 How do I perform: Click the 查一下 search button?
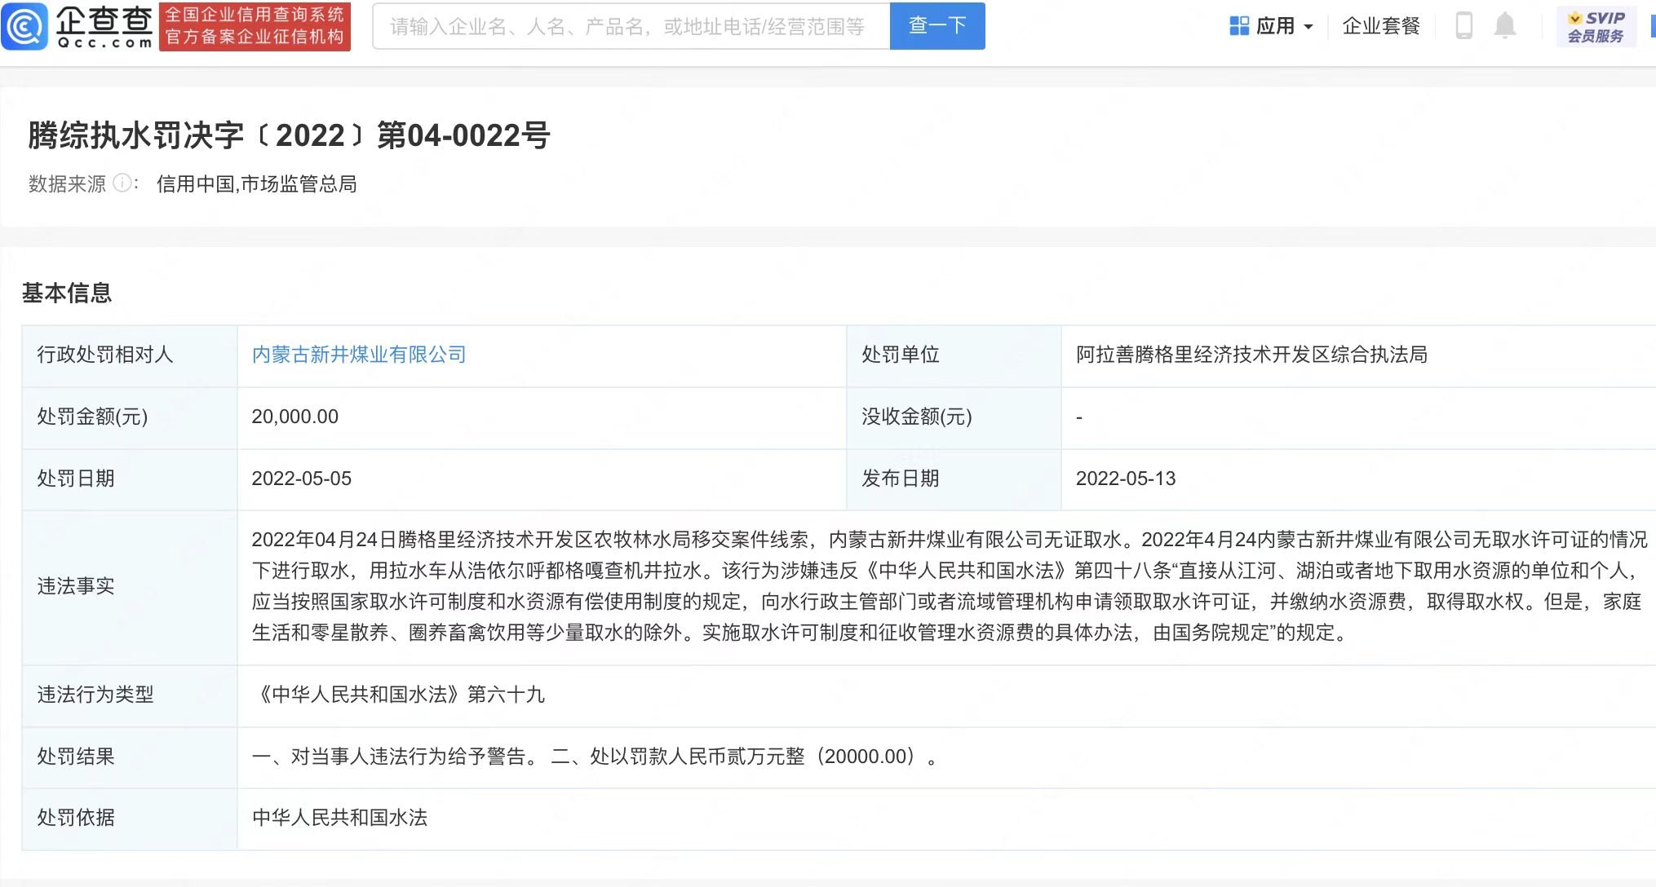(937, 26)
